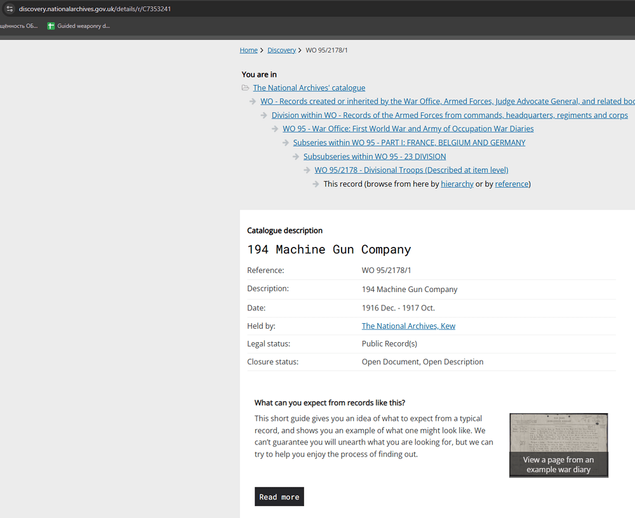Navigate to Subsubseries 23 DIVISION
This screenshot has width=635, height=518.
(x=374, y=157)
